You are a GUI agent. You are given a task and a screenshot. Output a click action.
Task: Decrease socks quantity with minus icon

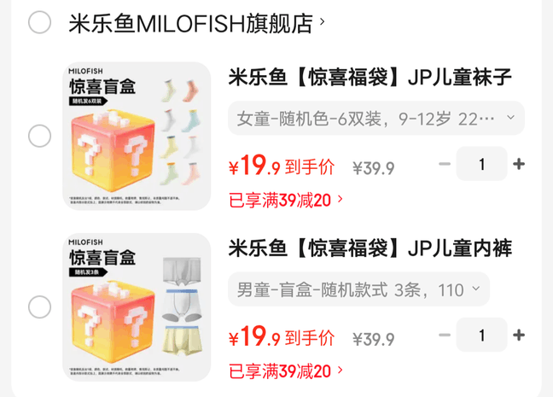[x=445, y=164]
